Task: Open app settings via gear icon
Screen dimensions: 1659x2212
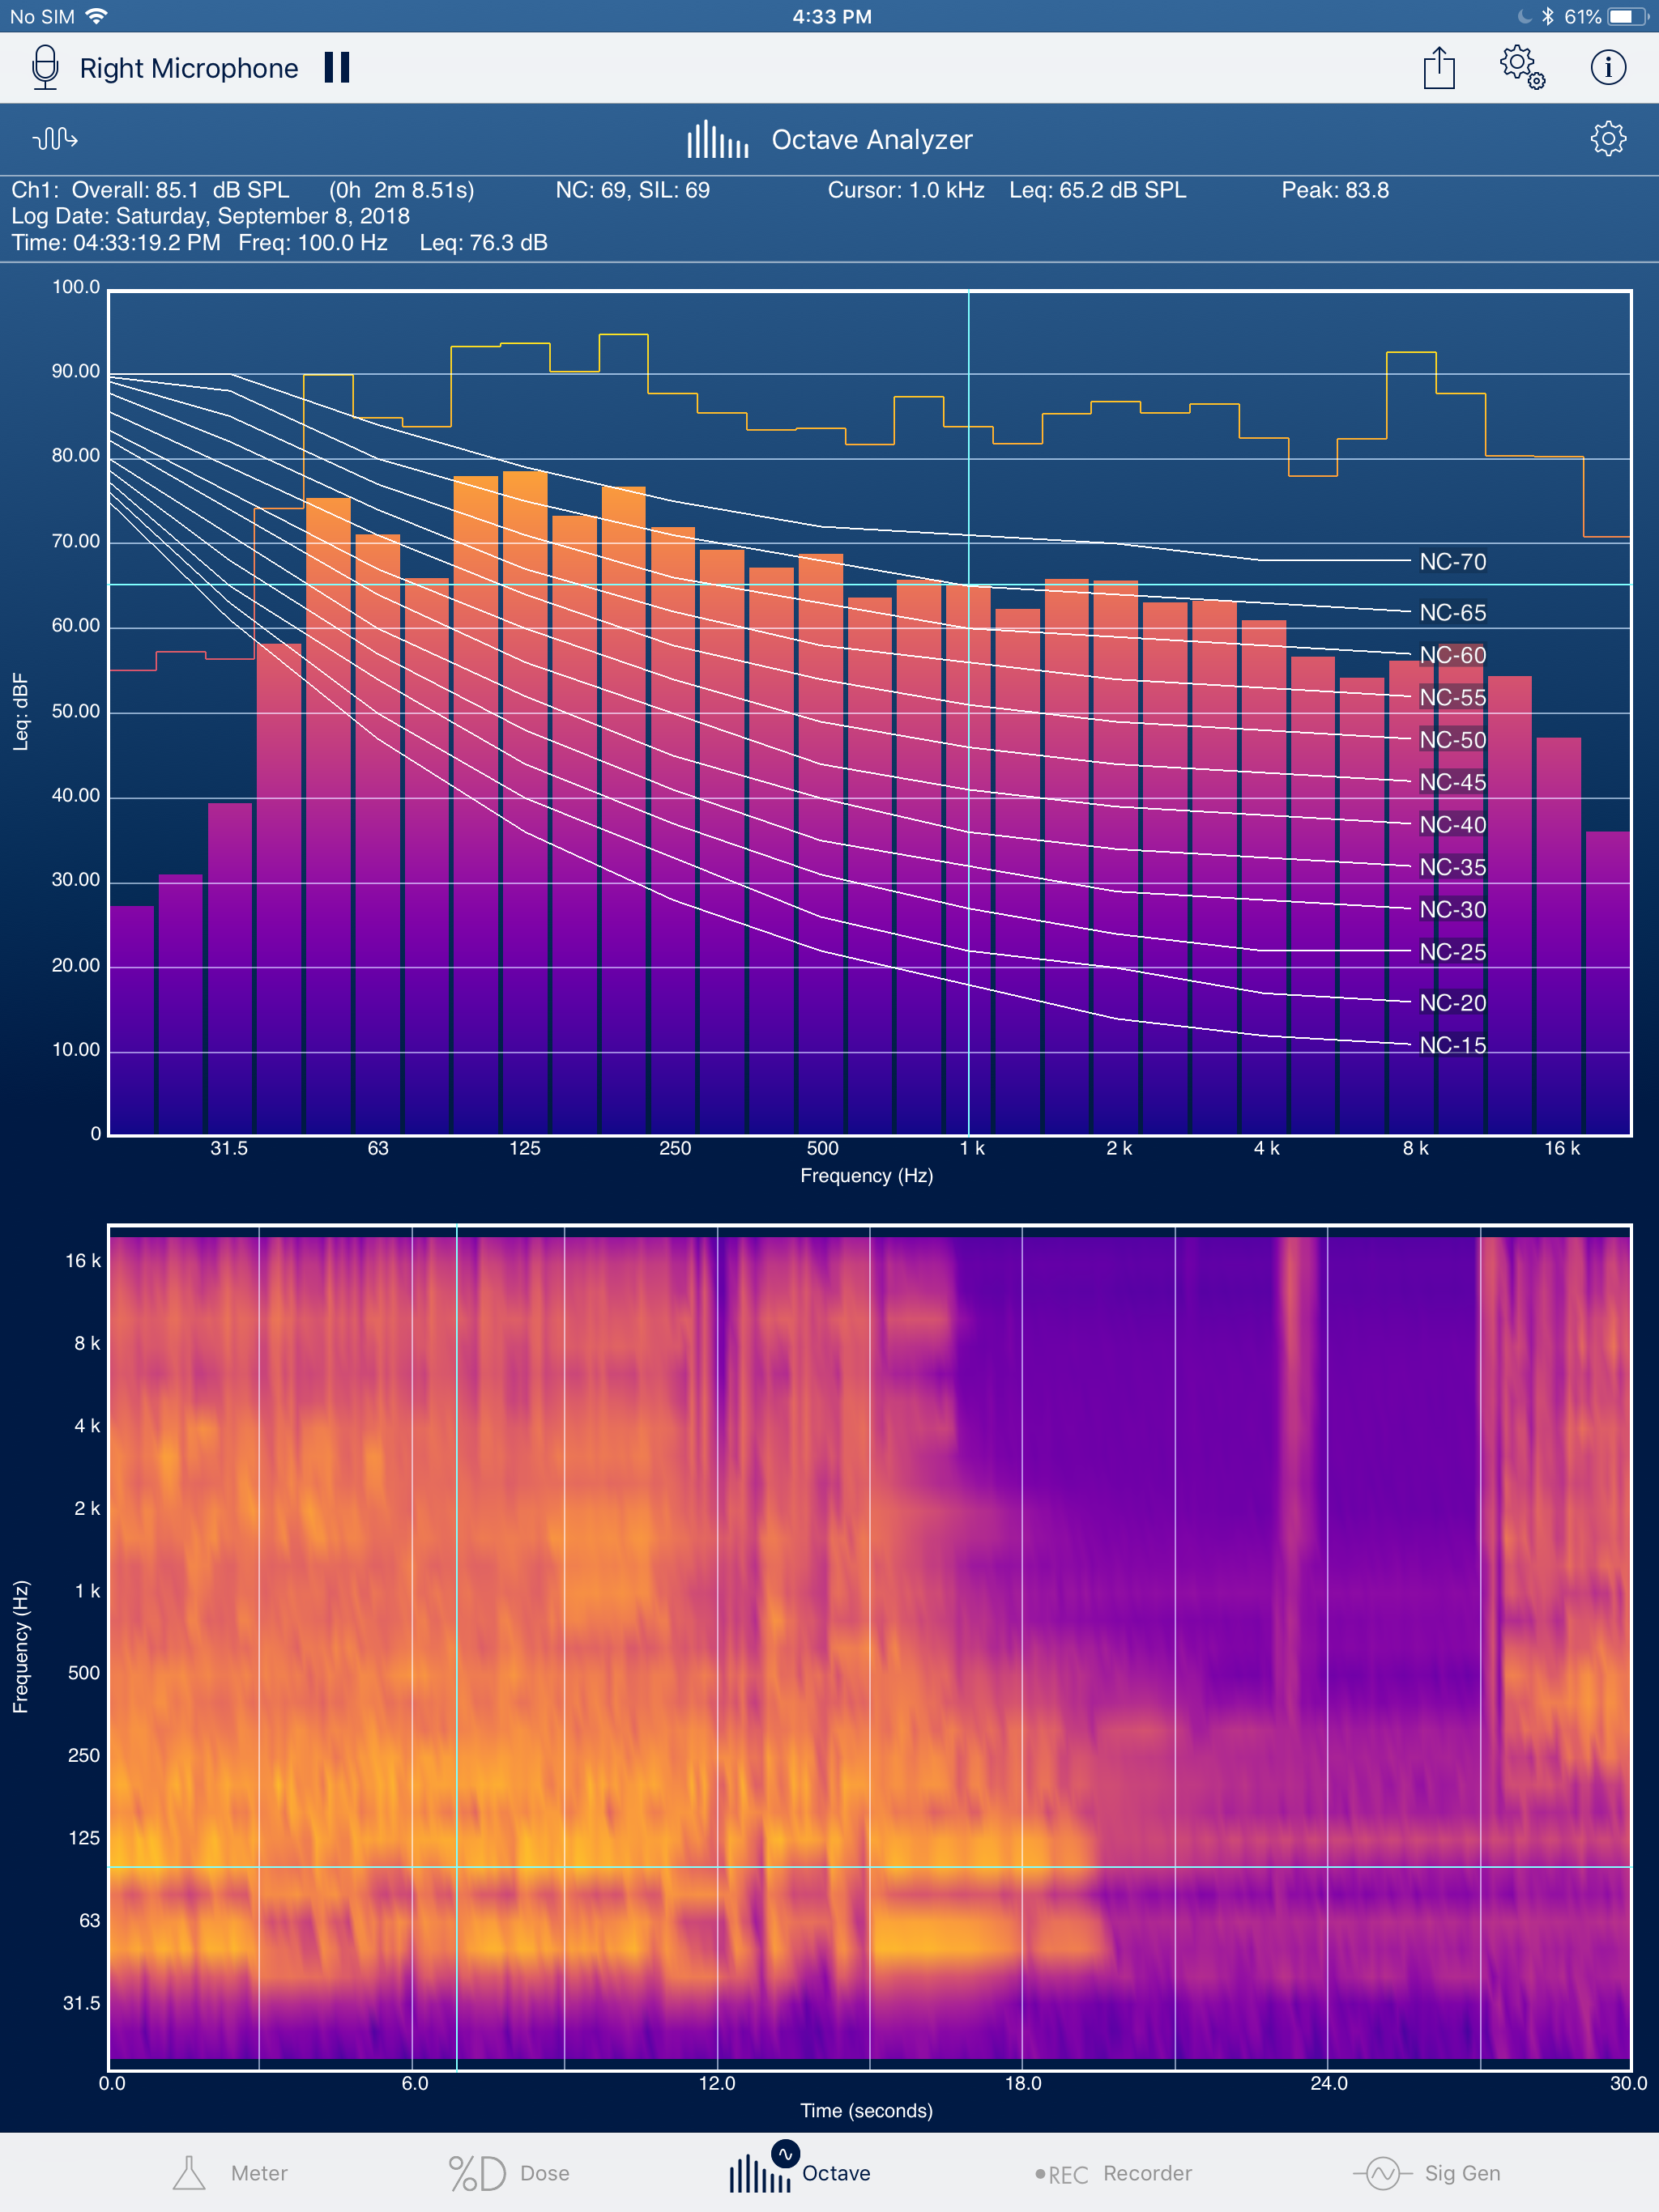Action: point(1535,70)
